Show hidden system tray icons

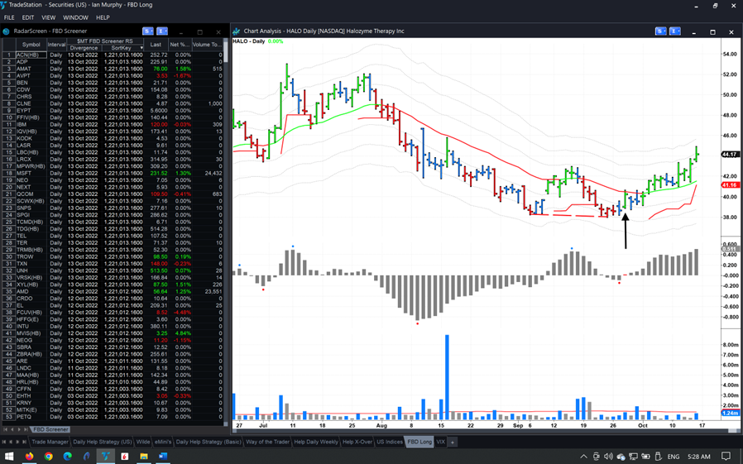(584, 457)
